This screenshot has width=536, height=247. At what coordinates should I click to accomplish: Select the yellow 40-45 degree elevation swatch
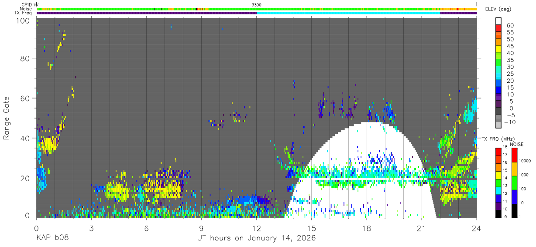point(499,49)
